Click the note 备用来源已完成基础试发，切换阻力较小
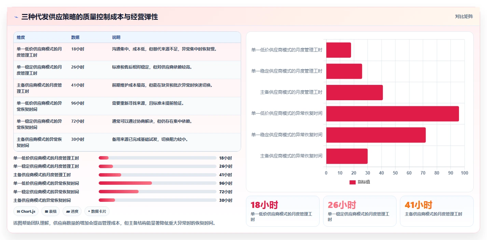This screenshot has height=240, width=487. (x=150, y=139)
